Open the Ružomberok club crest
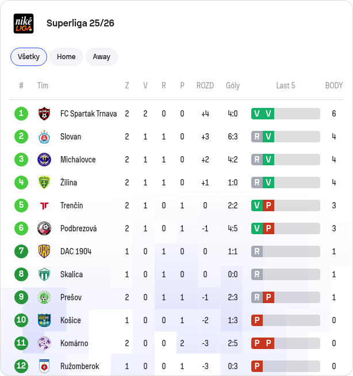The width and height of the screenshot is (353, 376). pyautogui.click(x=44, y=366)
